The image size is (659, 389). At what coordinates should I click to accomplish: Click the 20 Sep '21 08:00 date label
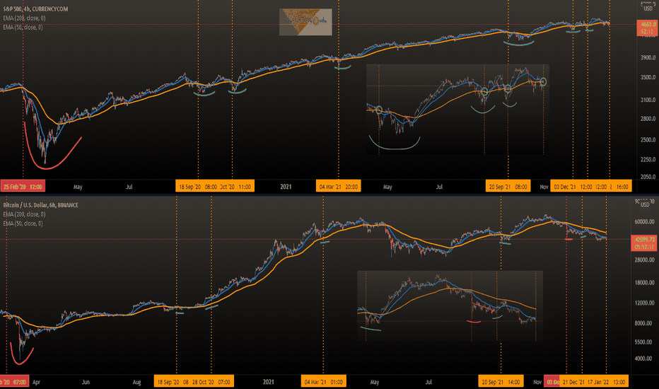click(x=508, y=186)
